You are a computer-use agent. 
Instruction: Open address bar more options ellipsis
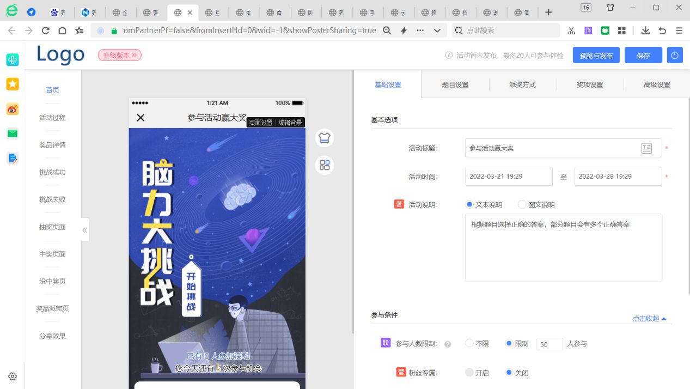click(420, 31)
